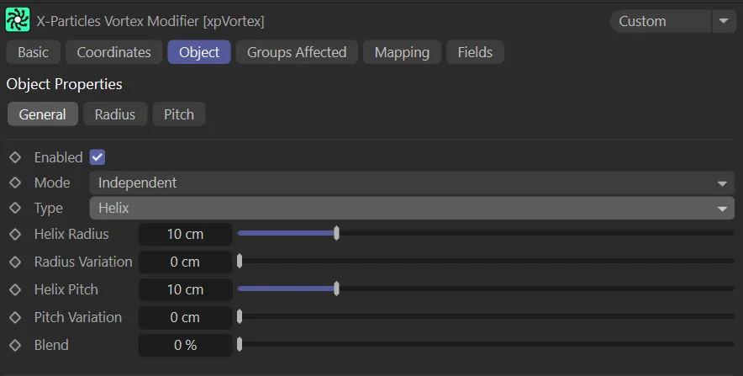Screen dimensions: 743x376
Task: Click the keyframe diamond beside Mode
Action: coord(15,183)
